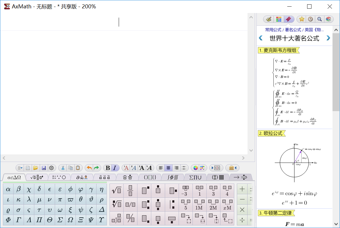This screenshot has height=228, width=340.
Task: Insert vertical fraction template
Action: click(130, 191)
